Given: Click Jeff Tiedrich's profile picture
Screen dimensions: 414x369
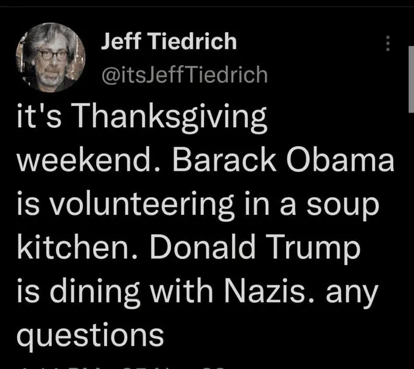Looking at the screenshot, I should pyautogui.click(x=51, y=57).
